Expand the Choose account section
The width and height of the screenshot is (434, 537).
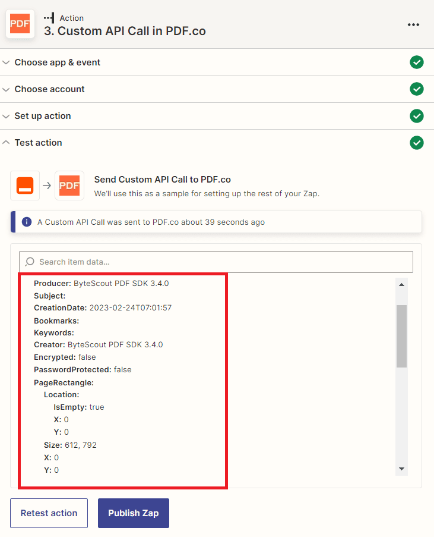(x=50, y=89)
